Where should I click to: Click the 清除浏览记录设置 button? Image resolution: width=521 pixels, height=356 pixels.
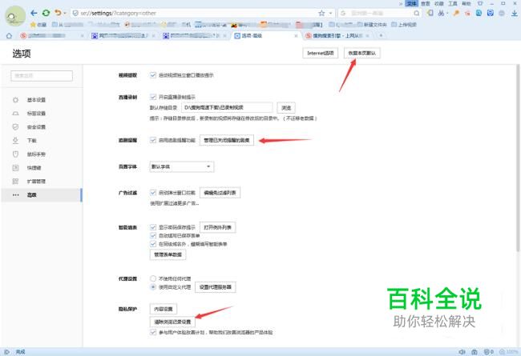172,322
